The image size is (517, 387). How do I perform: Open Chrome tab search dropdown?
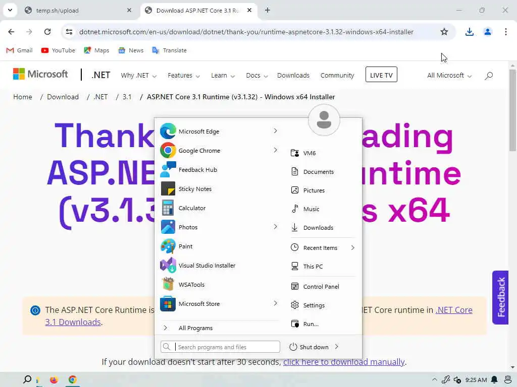pyautogui.click(x=10, y=10)
